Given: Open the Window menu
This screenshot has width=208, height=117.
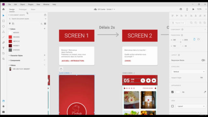Looking at the screenshot, I should [46, 4].
